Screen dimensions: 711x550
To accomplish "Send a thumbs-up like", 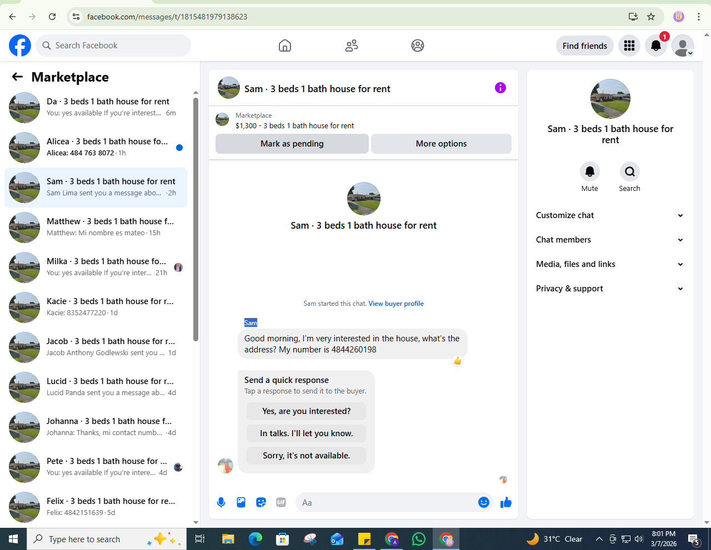I will [x=506, y=502].
